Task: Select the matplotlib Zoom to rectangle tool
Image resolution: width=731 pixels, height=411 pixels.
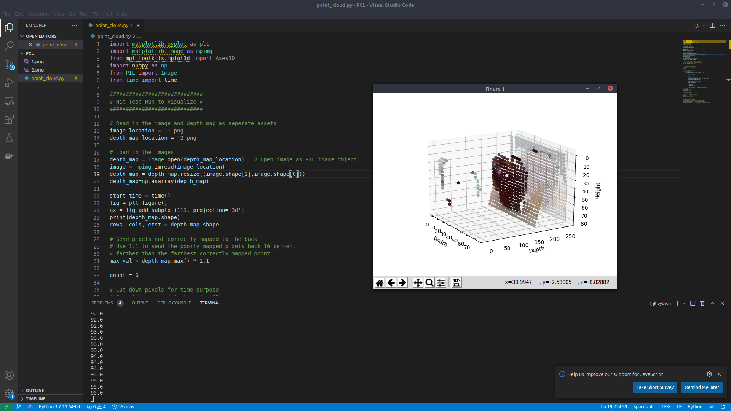Action: (429, 283)
